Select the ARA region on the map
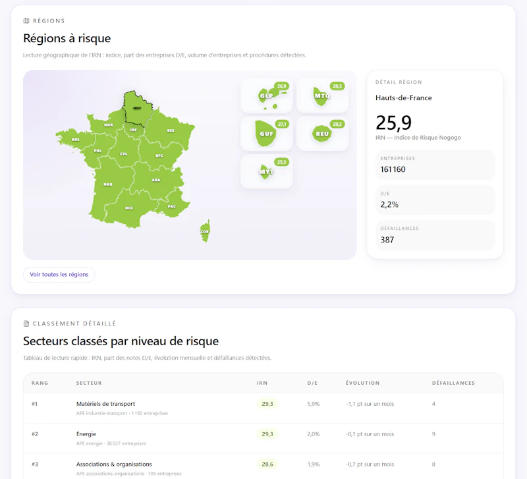Image resolution: width=527 pixels, height=479 pixels. coord(156,180)
